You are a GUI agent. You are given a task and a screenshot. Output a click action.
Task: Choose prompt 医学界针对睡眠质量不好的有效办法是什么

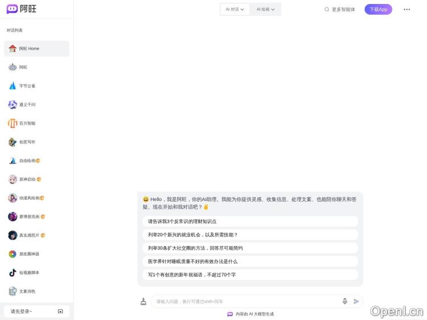click(x=250, y=261)
